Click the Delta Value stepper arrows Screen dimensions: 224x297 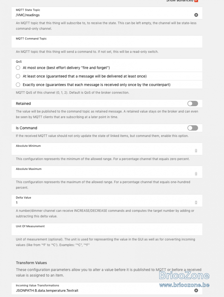[196, 202]
